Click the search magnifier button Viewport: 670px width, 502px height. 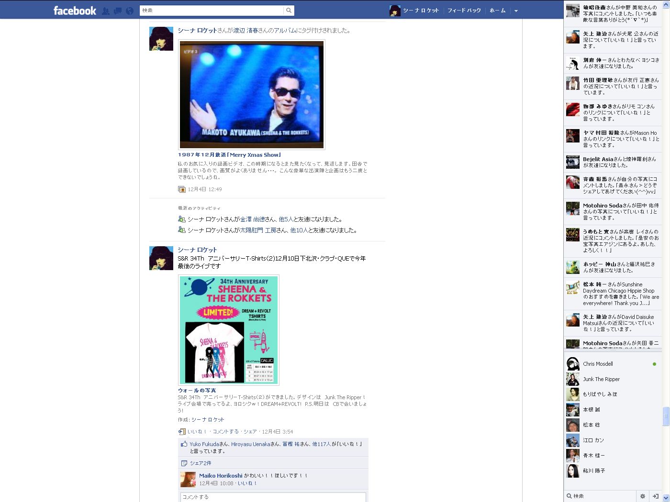pos(289,11)
